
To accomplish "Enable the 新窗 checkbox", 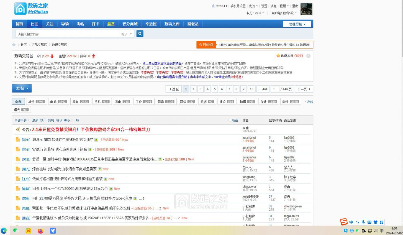I will click(230, 120).
